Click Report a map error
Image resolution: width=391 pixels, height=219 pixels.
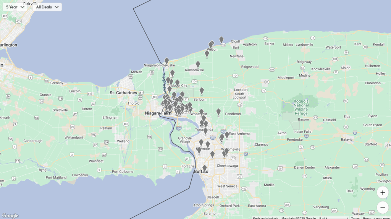pos(376,218)
